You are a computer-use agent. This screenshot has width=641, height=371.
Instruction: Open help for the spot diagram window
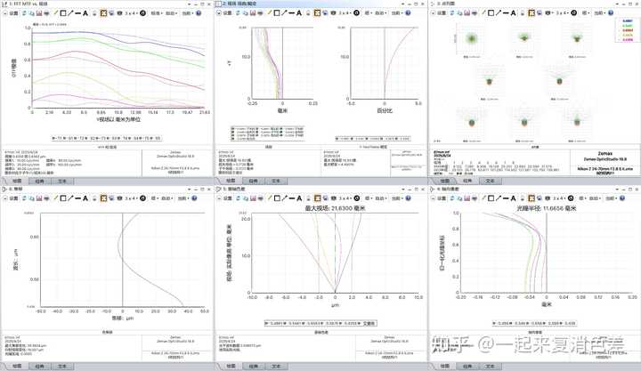[611, 13]
